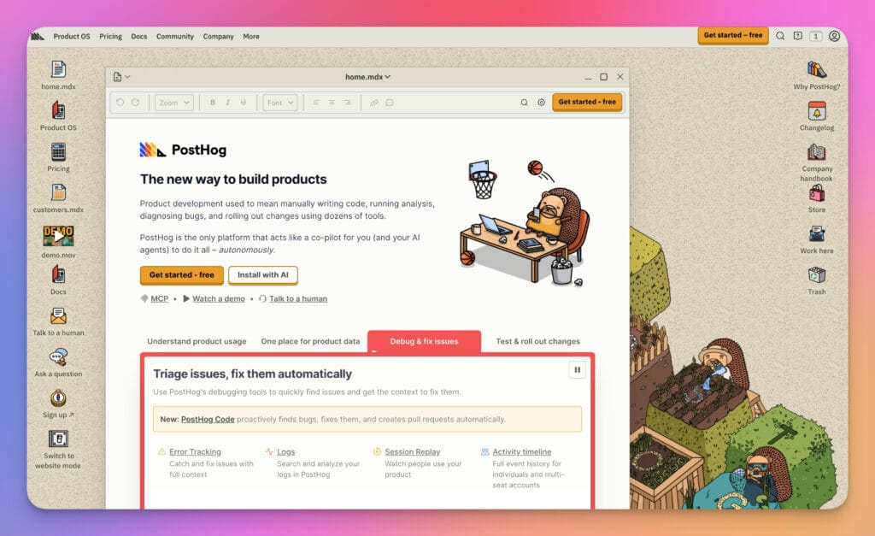Open the Company handbook icon
Viewport: 875px width, 536px height.
coord(816,152)
